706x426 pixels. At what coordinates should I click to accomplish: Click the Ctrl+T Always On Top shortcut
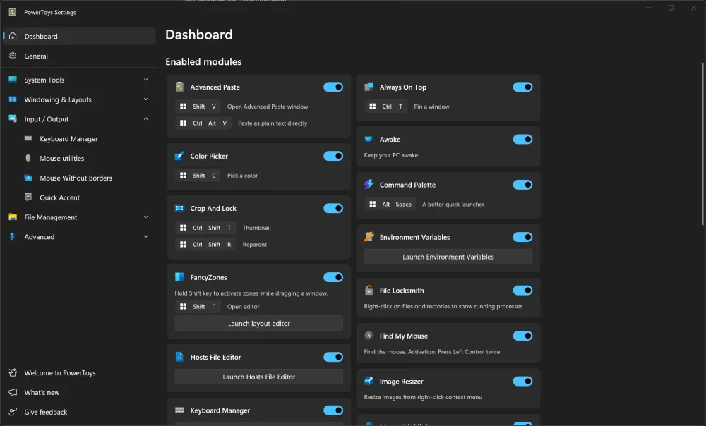tap(386, 107)
